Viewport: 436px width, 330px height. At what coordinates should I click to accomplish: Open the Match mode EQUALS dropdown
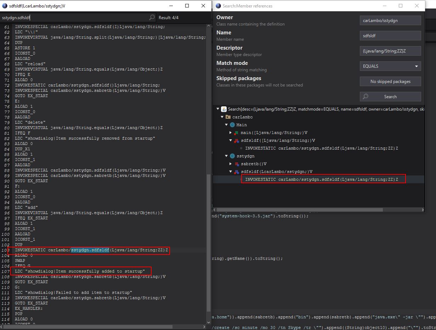click(x=390, y=66)
